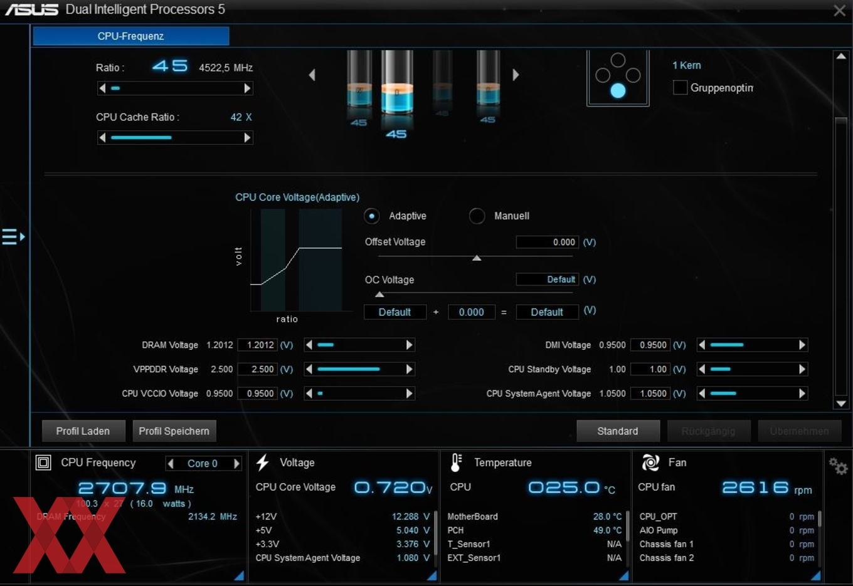The width and height of the screenshot is (853, 586).
Task: Expand the CPU Frequency monitor panel corner
Action: tap(240, 575)
